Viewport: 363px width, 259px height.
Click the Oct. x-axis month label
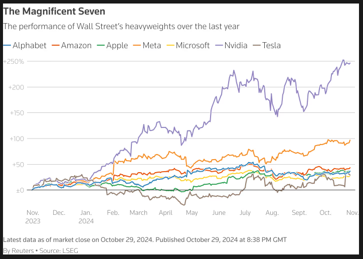point(325,213)
